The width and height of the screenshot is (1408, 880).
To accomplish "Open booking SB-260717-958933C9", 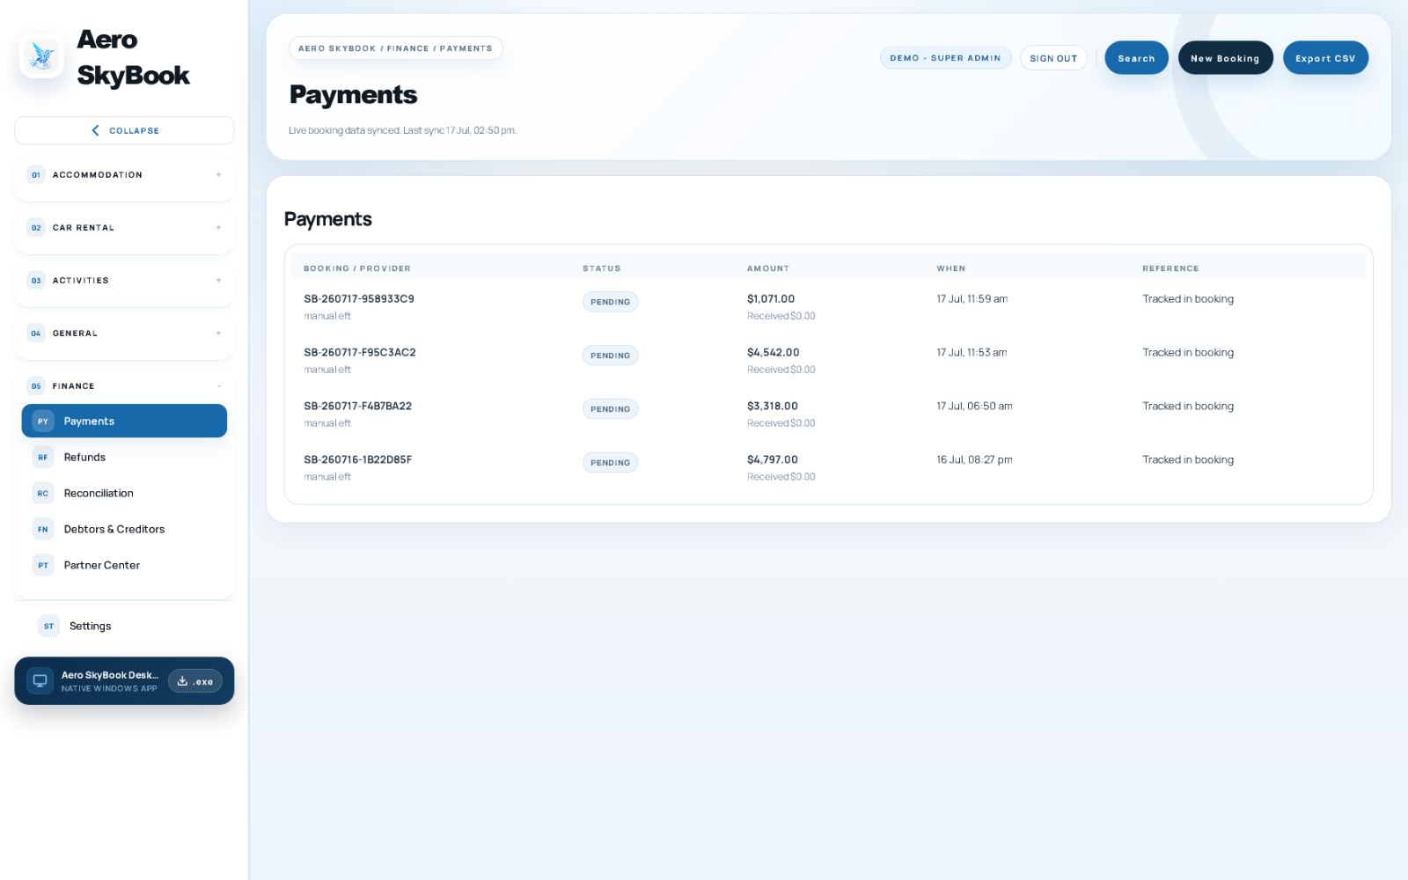I will pos(359,299).
